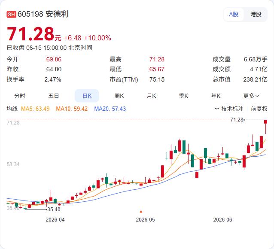Click the 昨收 value 64.80

point(54,69)
